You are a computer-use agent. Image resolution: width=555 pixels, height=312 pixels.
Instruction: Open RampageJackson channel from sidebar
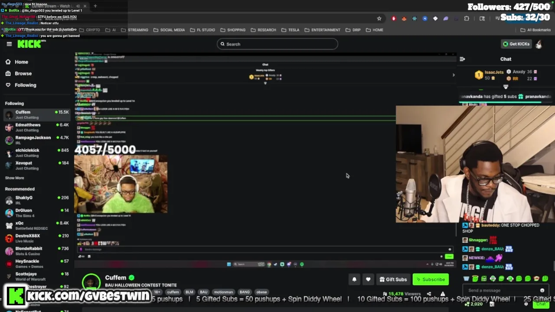coord(37,140)
